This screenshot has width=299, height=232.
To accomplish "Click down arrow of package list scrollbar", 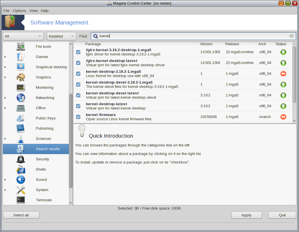I will (294, 121).
